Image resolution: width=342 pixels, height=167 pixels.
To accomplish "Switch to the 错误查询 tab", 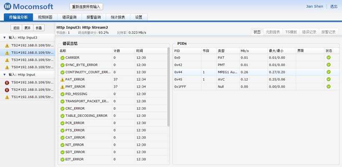I will point(69,17).
